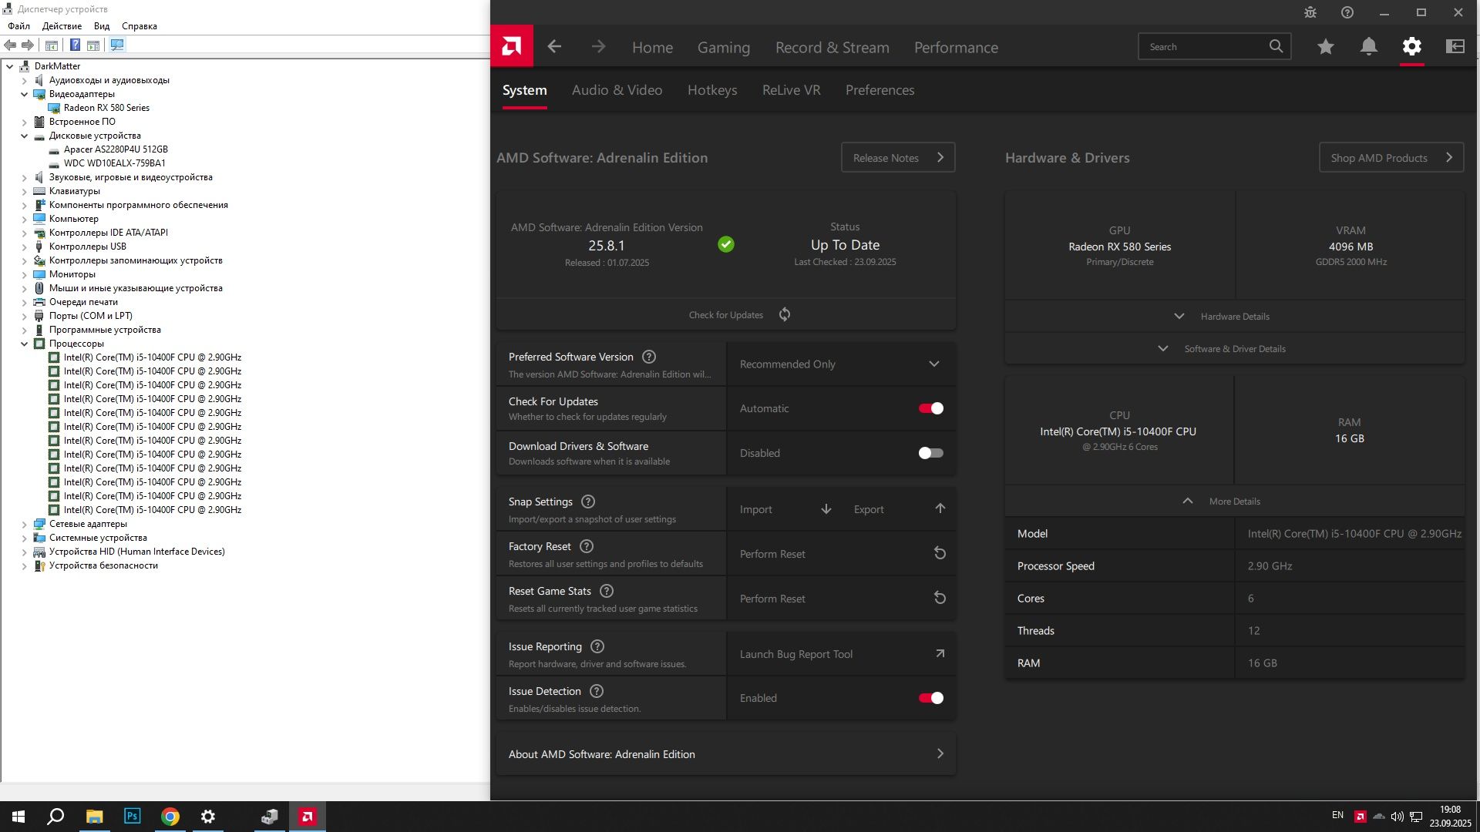Open the Performance tab
The width and height of the screenshot is (1480, 832).
(x=956, y=47)
